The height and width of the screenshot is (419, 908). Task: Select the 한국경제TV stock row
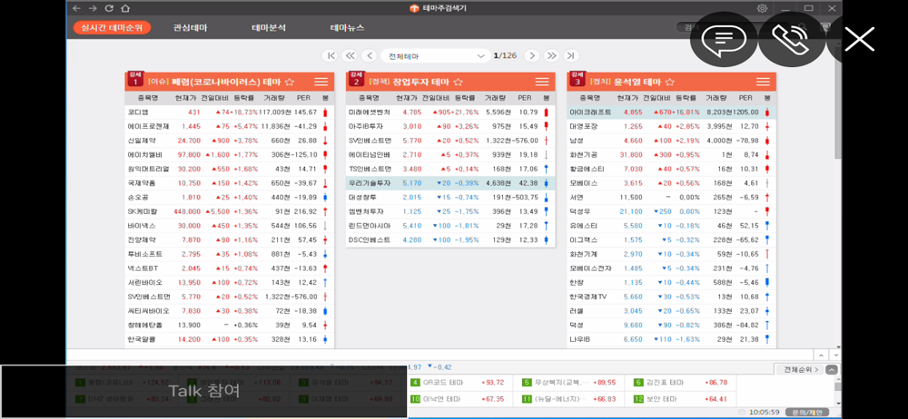tap(672, 297)
